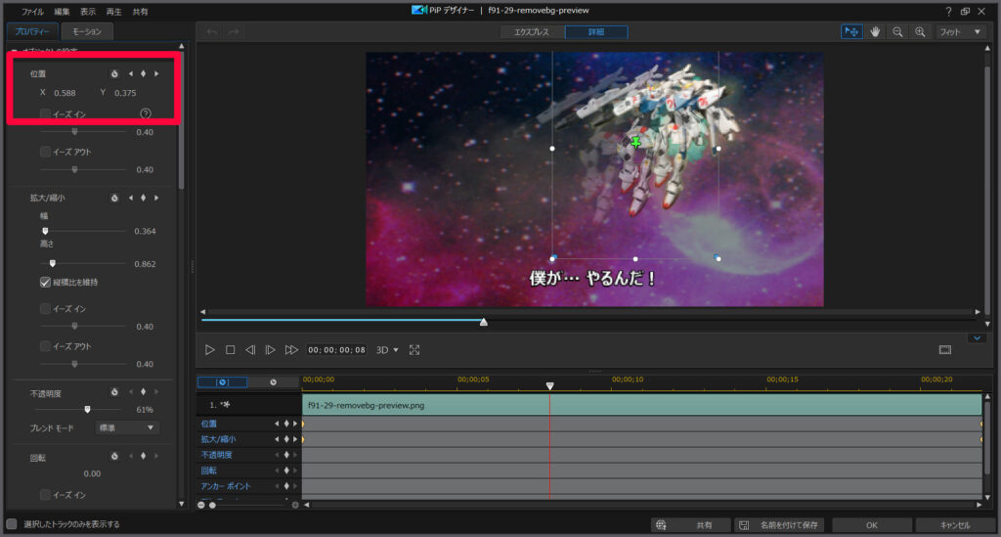The image size is (1001, 537).
Task: Undo the last action
Action: [x=212, y=31]
